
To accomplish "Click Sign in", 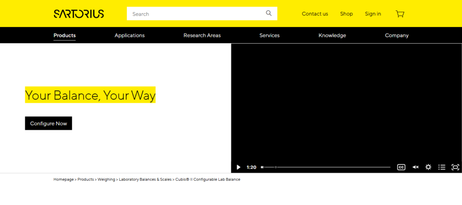I will [x=373, y=14].
